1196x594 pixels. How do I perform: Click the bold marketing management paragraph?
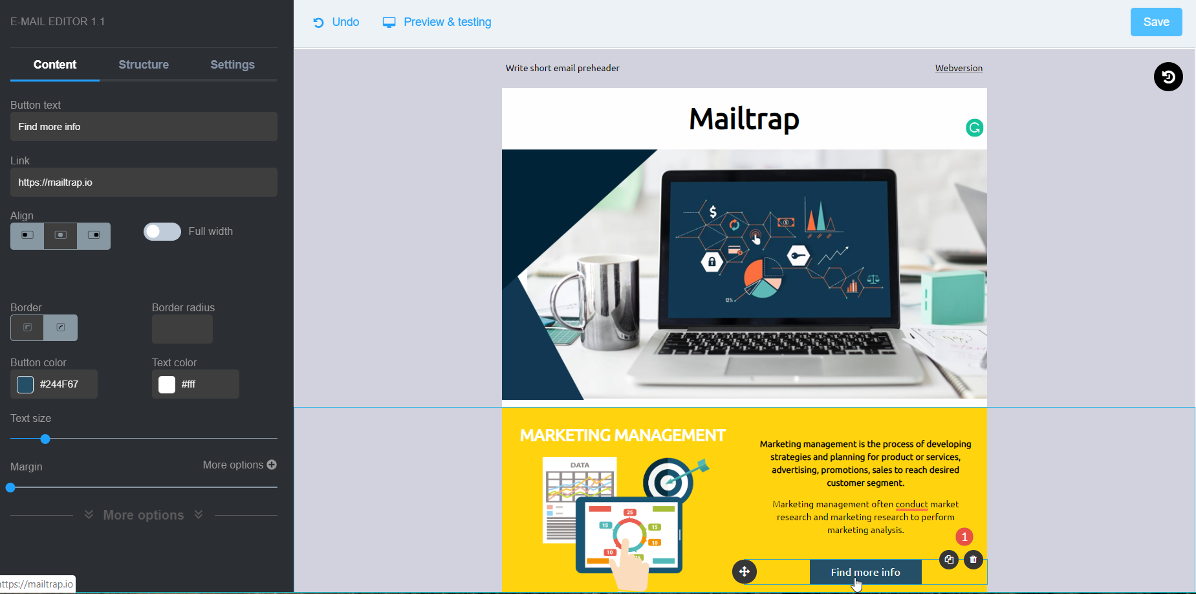click(865, 463)
